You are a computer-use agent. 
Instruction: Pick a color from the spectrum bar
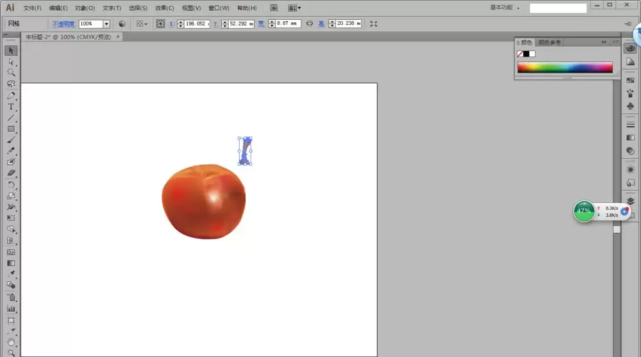point(565,67)
